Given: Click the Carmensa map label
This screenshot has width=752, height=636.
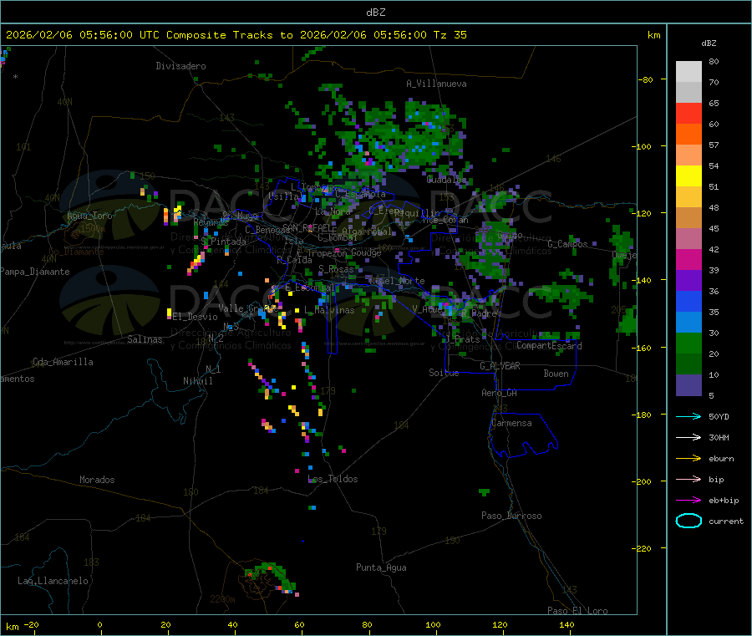Looking at the screenshot, I should point(511,423).
